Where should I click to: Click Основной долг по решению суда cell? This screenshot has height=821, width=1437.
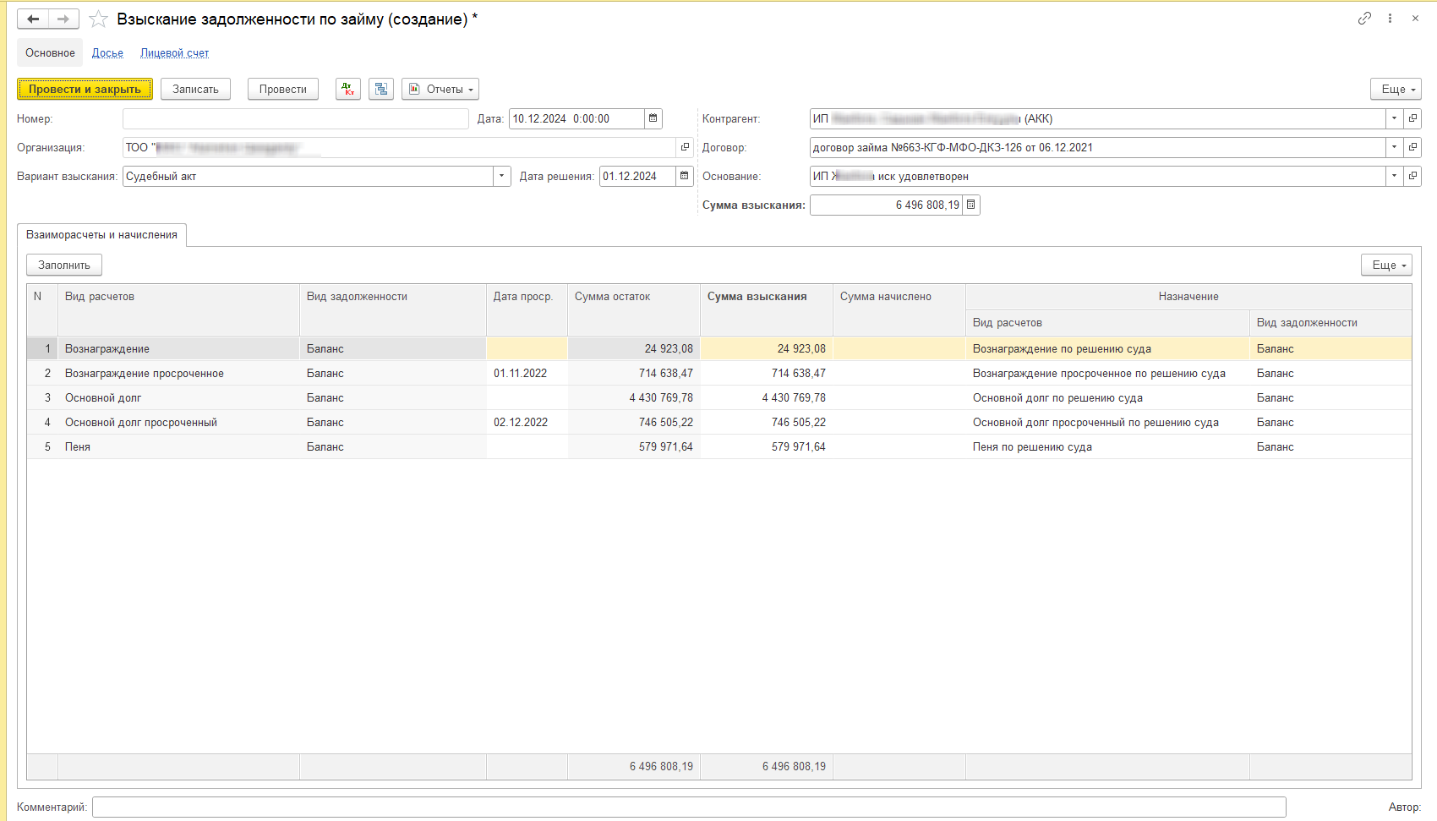coord(1107,397)
